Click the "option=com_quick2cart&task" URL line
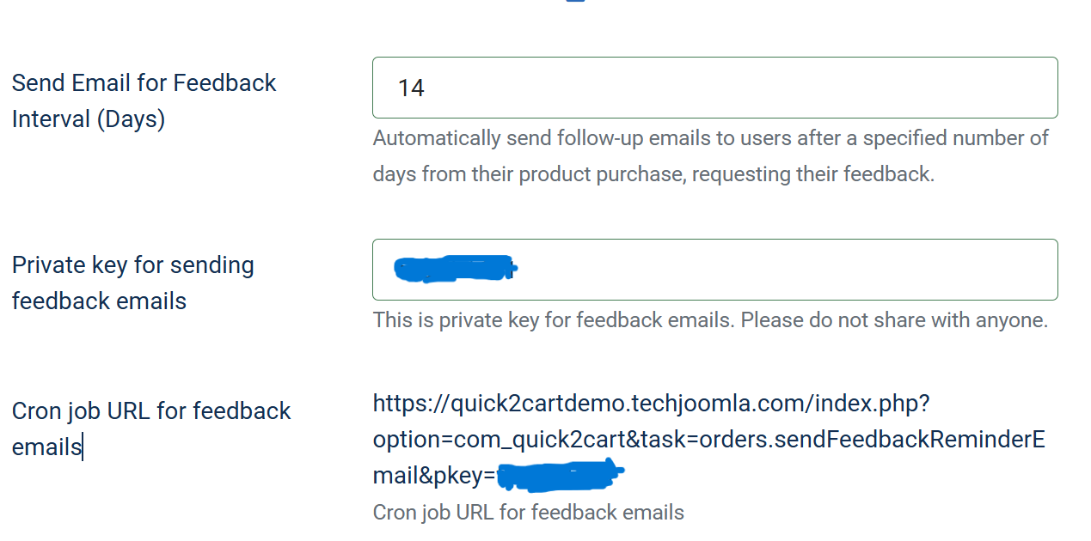The width and height of the screenshot is (1091, 541). pyautogui.click(x=533, y=440)
